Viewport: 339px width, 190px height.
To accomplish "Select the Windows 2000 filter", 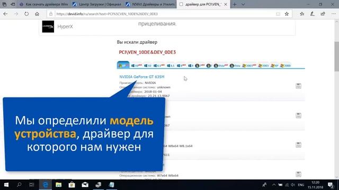I will [x=286, y=65].
